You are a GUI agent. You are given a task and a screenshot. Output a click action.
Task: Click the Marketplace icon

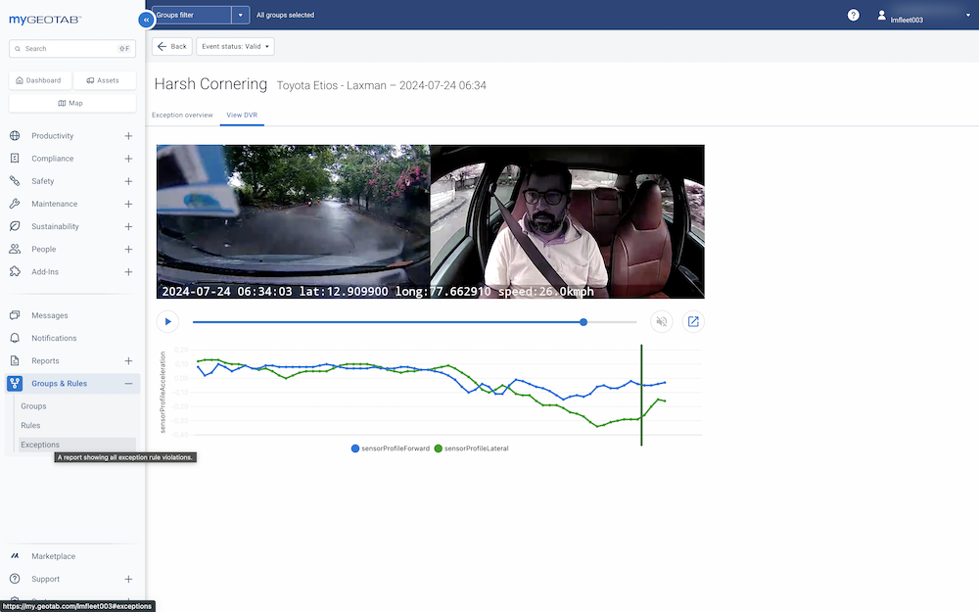(x=15, y=556)
